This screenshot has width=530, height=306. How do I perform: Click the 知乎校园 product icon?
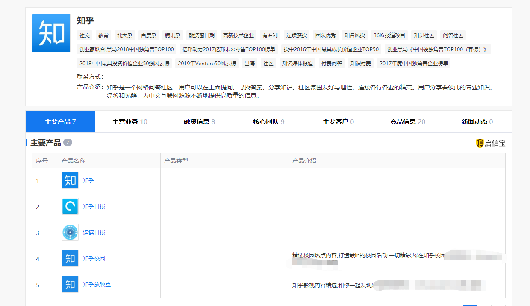(x=70, y=259)
